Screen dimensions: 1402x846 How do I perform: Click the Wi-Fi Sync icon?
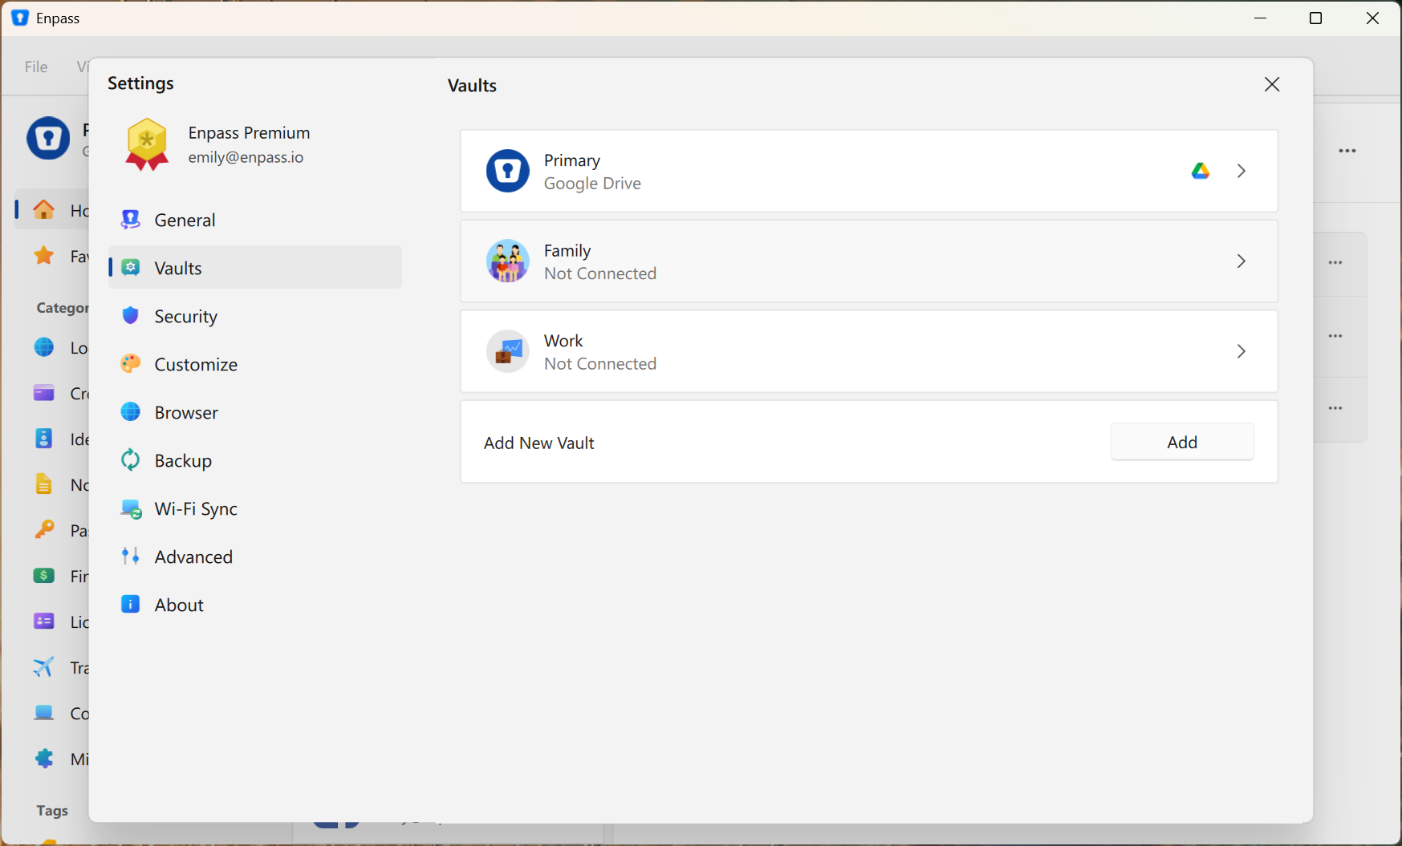[131, 509]
